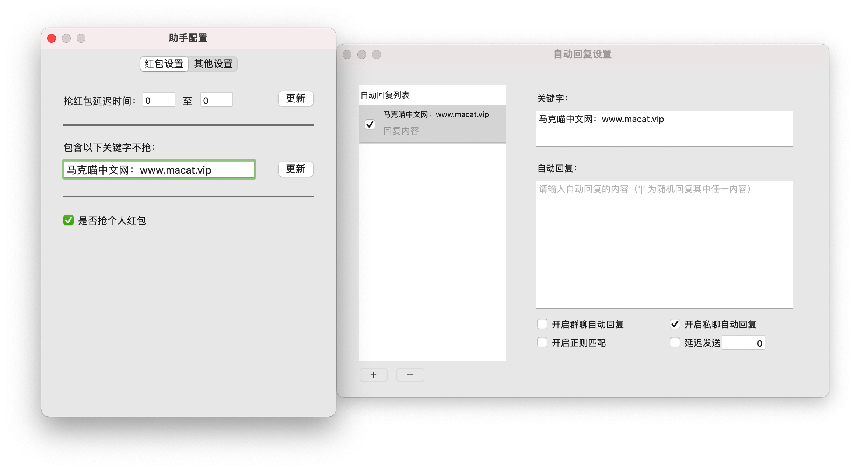Click the 延迟发送 delay value field
854x471 pixels.
coord(743,343)
